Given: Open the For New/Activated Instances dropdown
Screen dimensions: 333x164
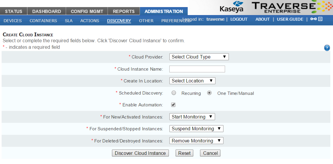Looking at the screenshot, I should tap(192, 117).
